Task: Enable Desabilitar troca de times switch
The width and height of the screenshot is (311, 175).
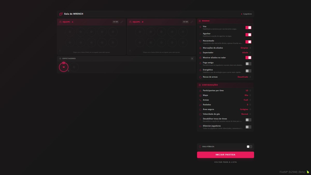Action: pos(248,120)
